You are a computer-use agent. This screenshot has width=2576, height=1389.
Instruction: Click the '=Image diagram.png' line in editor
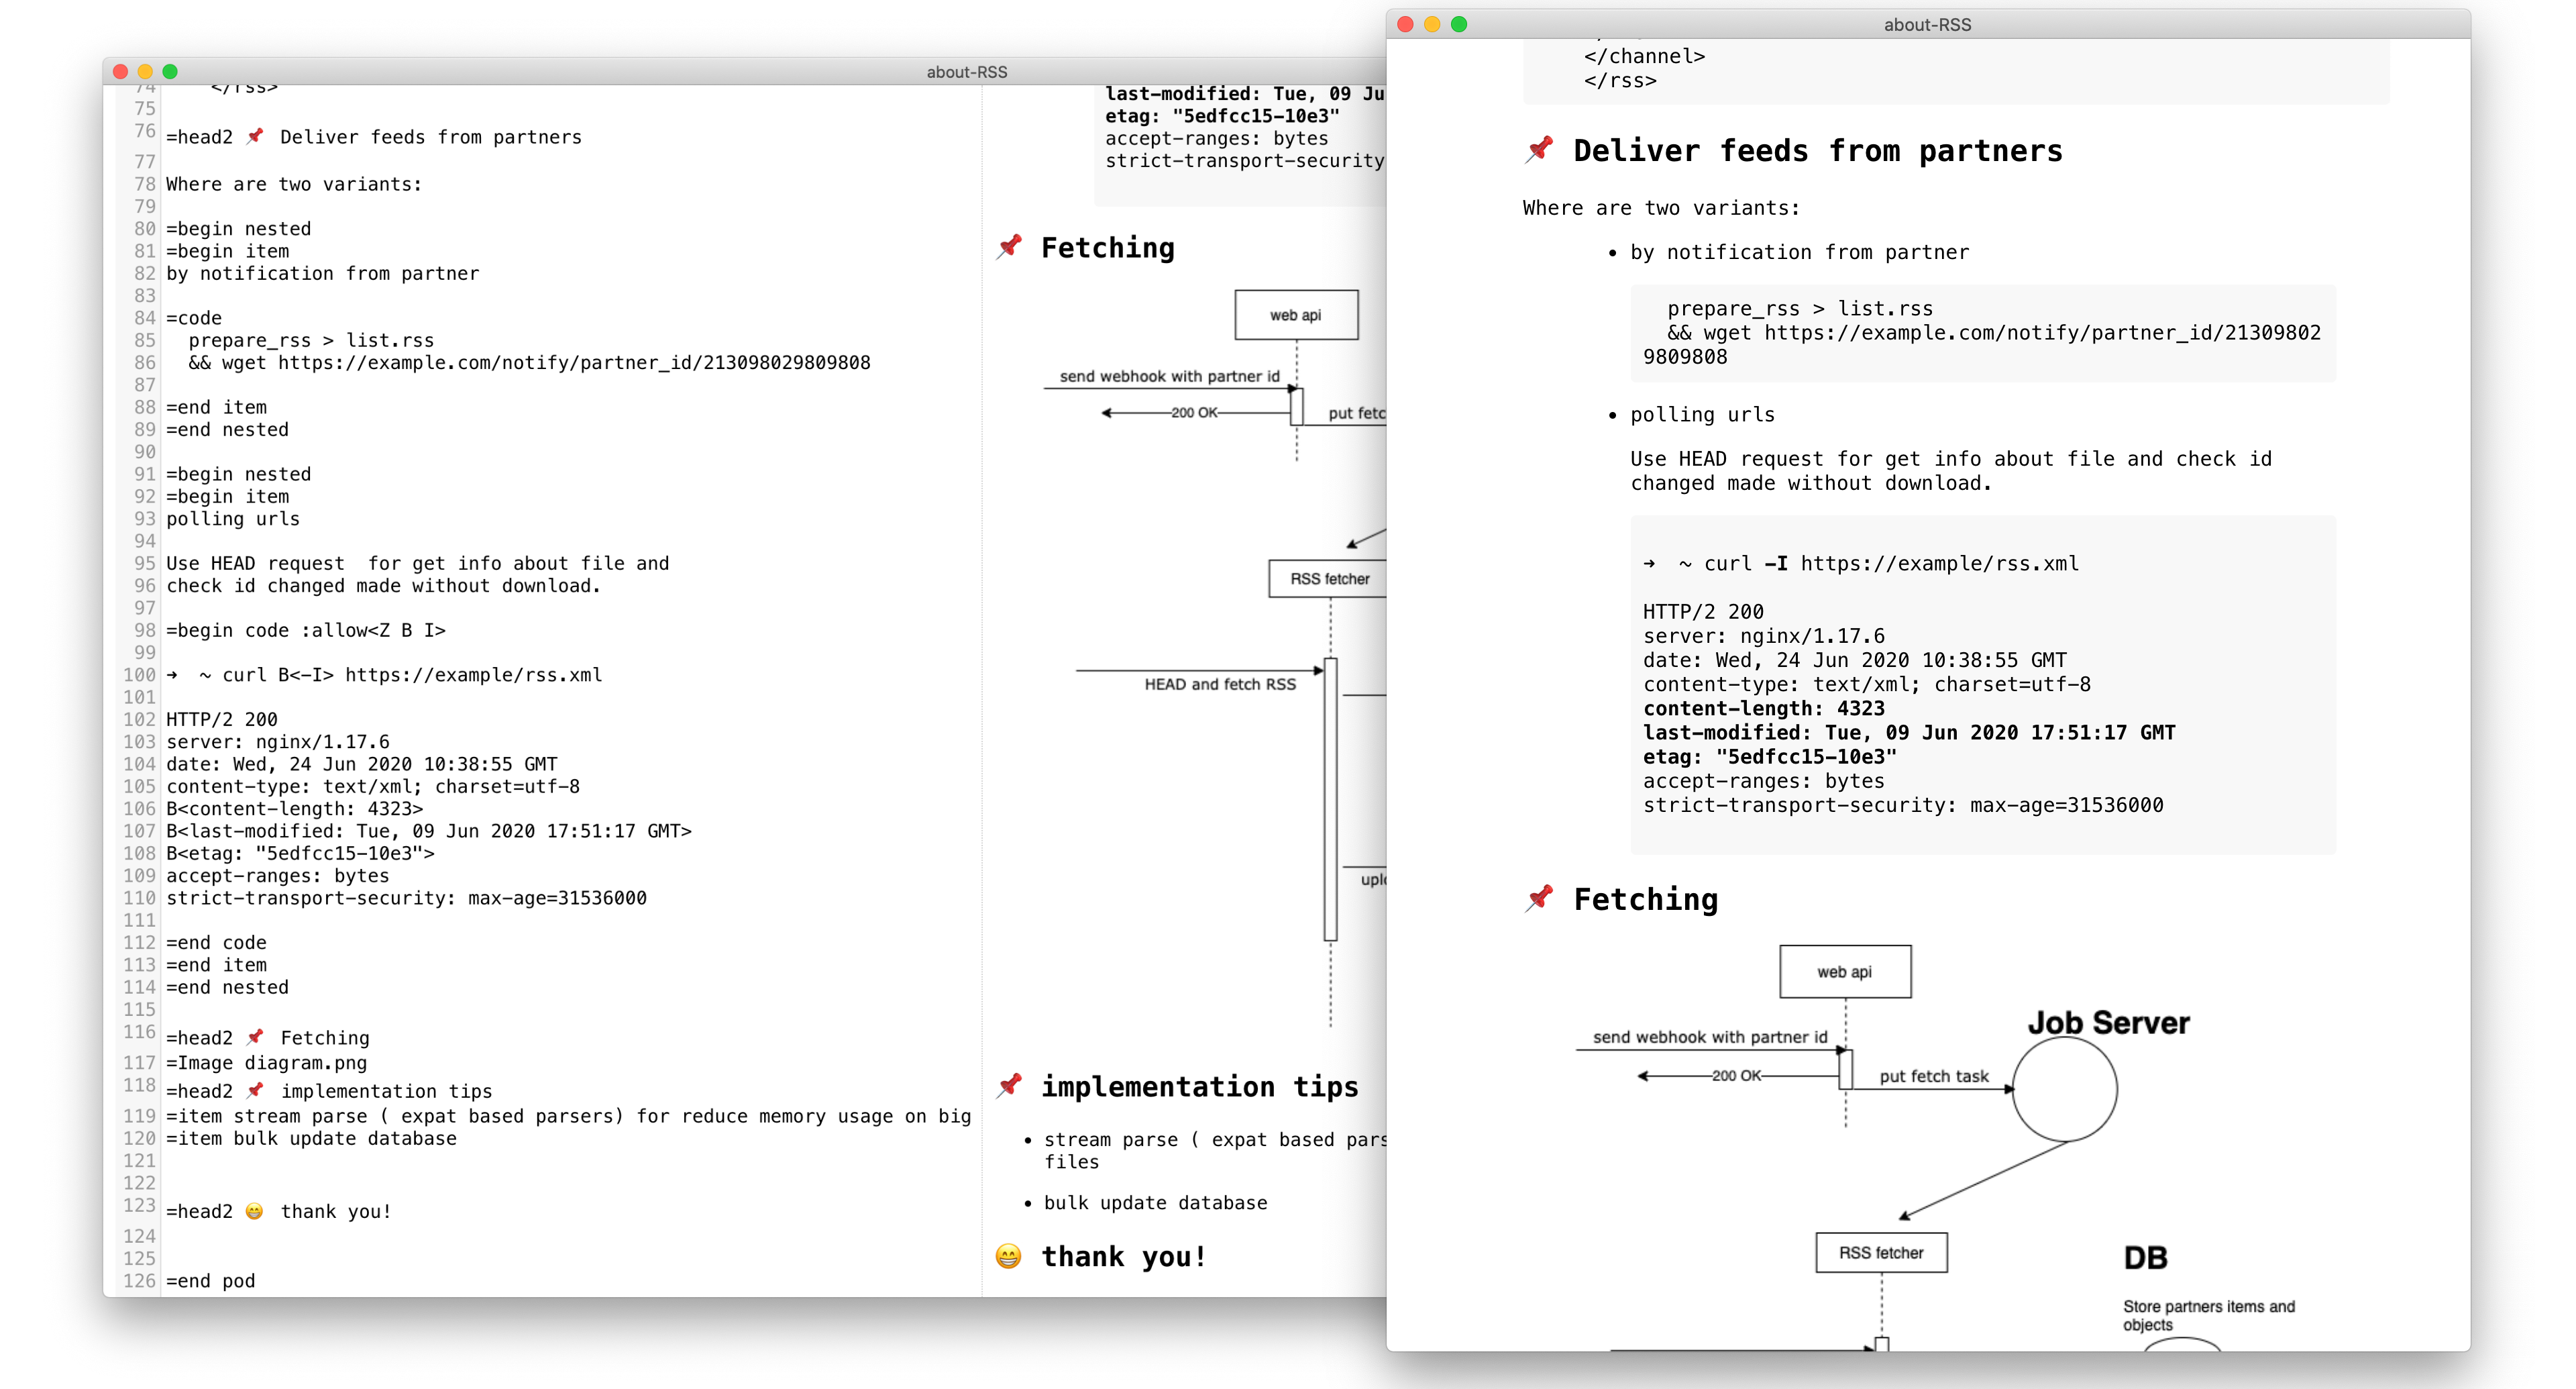pos(267,1063)
